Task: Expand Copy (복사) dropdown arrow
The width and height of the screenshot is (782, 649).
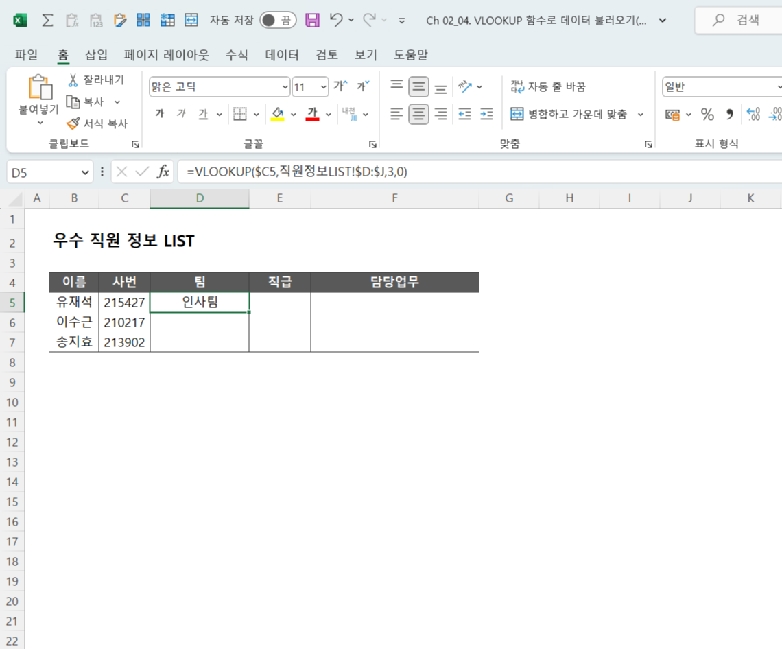Action: click(x=117, y=102)
